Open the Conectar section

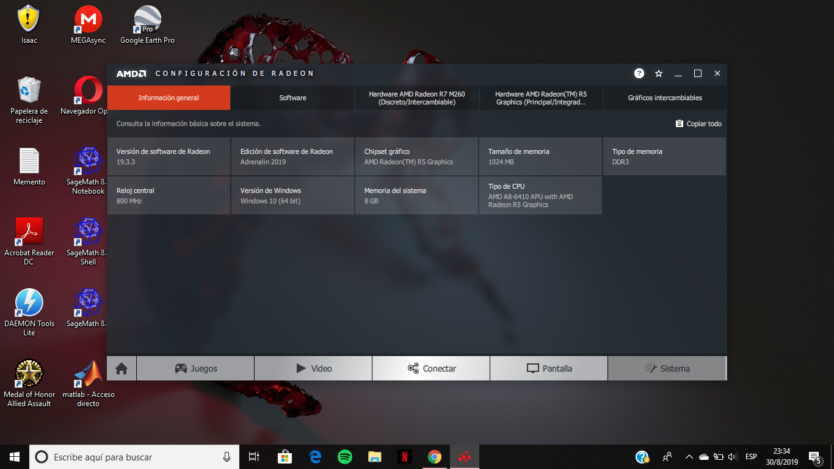[x=431, y=368]
